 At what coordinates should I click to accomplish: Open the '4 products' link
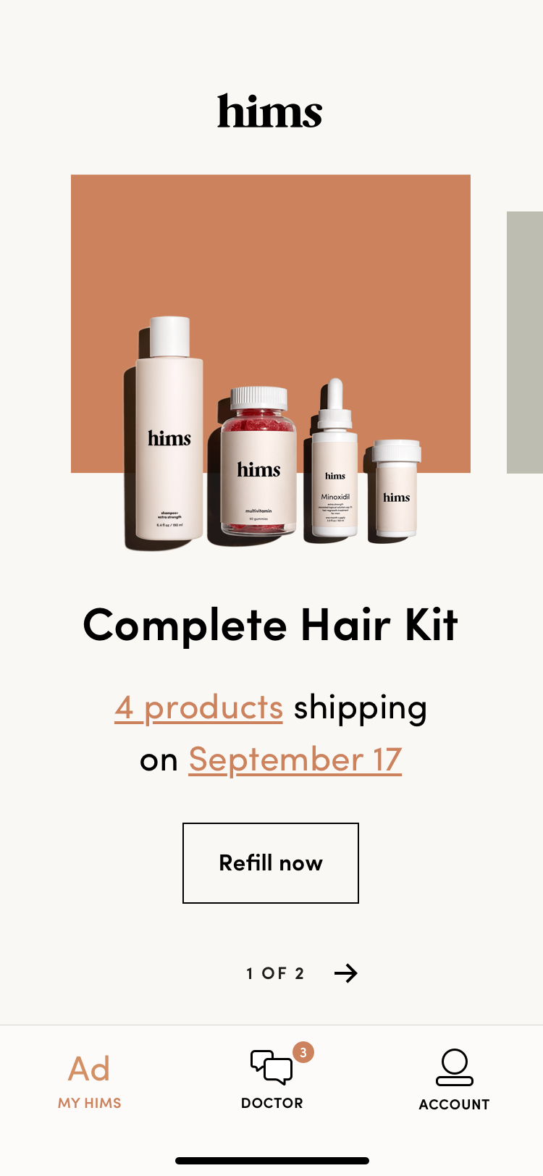(x=198, y=707)
